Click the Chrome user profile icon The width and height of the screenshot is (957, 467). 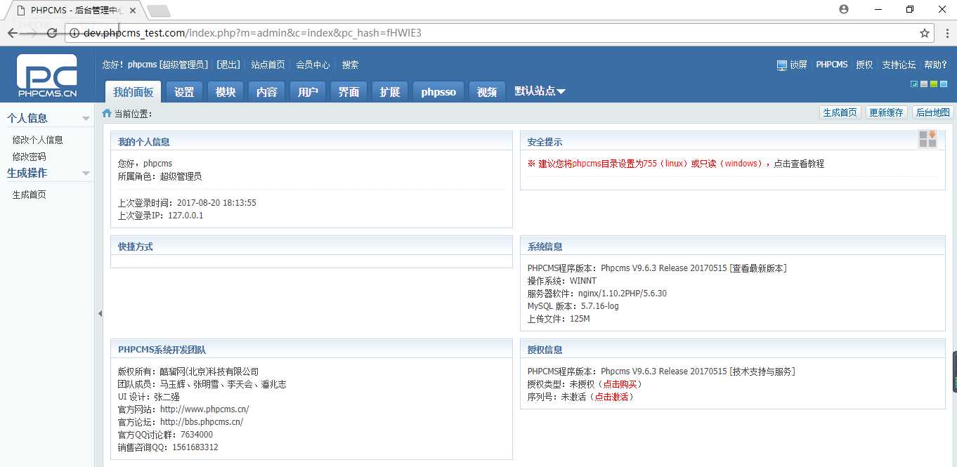(x=844, y=9)
